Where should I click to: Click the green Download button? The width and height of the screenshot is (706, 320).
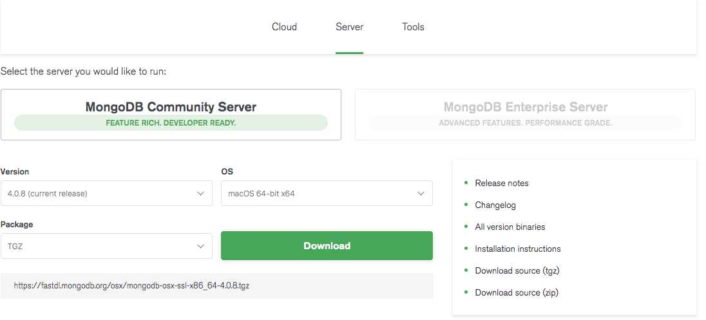point(327,246)
